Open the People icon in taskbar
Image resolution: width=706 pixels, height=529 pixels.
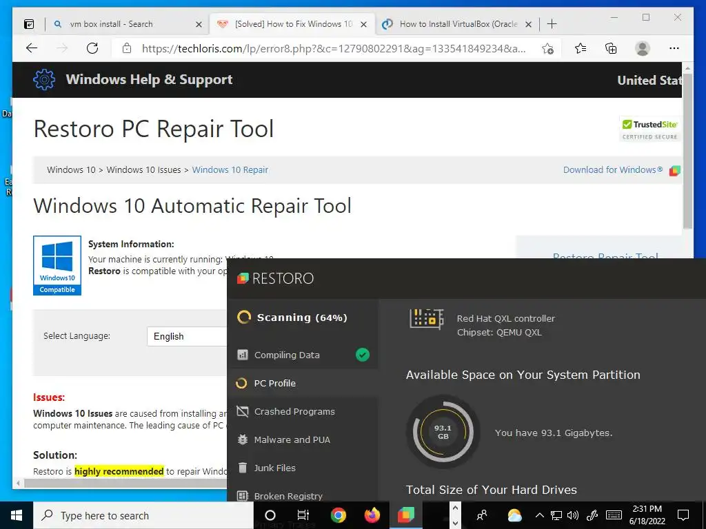coord(482,515)
